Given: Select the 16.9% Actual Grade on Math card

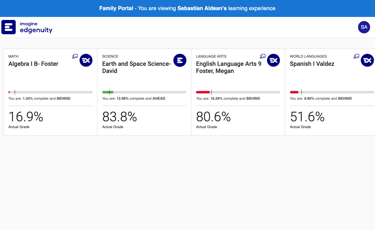Looking at the screenshot, I should pyautogui.click(x=25, y=117).
